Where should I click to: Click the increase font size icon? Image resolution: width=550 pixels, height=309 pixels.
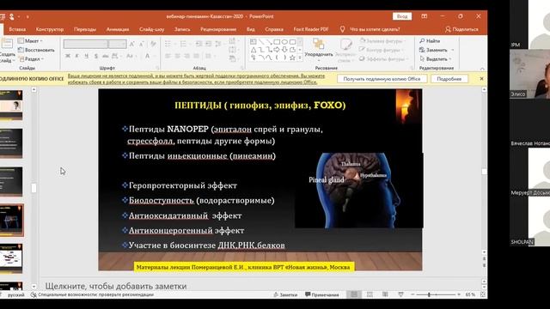pos(132,44)
